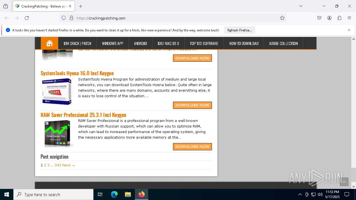Viewport: 356px width, 200px height.
Task: Open Task View icon
Action: 100,194
